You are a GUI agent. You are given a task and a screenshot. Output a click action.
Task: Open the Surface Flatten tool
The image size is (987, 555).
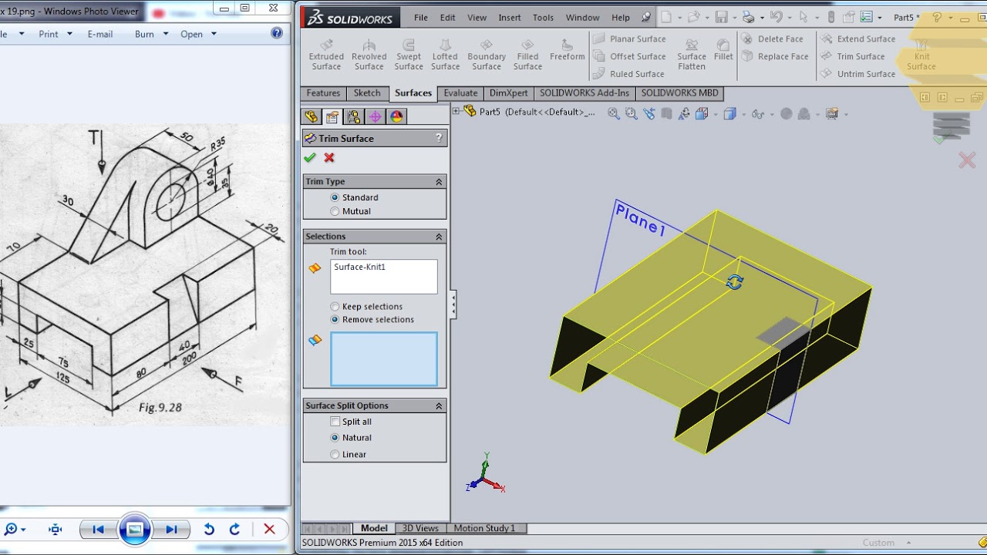(692, 55)
